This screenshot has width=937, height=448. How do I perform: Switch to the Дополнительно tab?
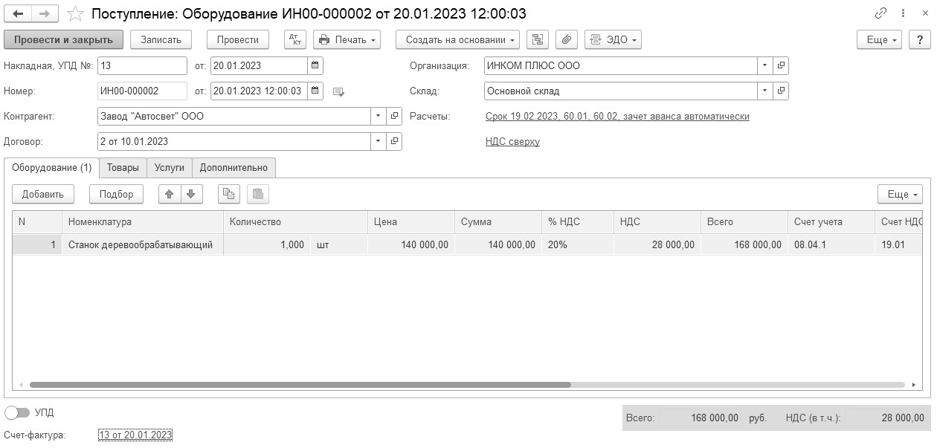(234, 167)
